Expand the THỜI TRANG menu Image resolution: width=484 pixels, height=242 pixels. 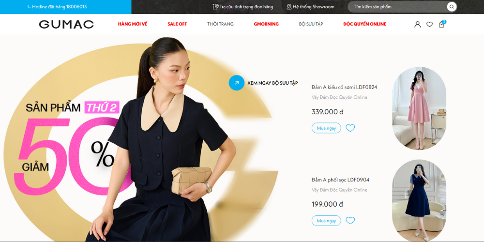click(220, 24)
